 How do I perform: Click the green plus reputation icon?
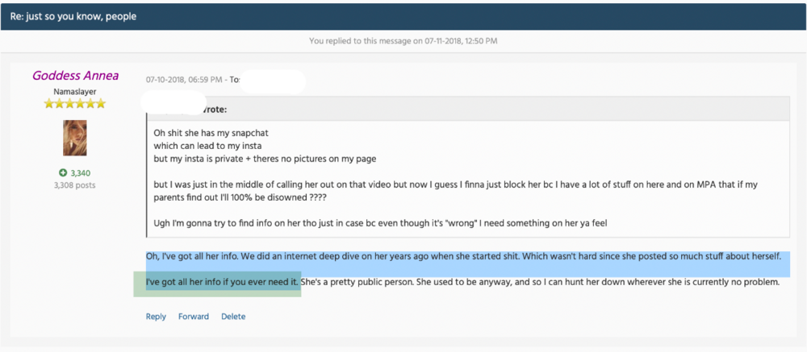[63, 173]
